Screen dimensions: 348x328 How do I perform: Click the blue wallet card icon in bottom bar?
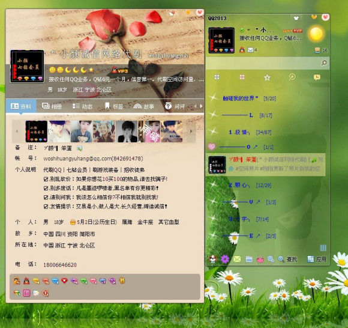[x=249, y=260]
